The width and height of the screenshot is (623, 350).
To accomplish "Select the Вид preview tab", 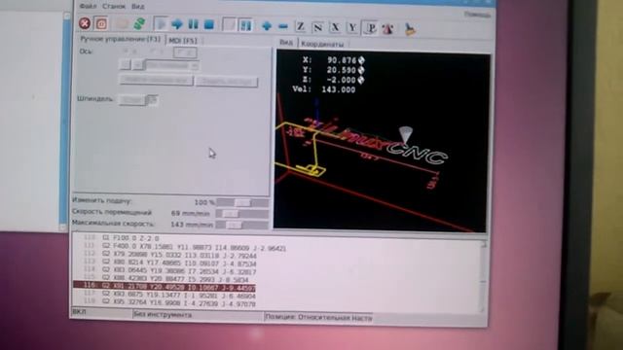I will [285, 43].
